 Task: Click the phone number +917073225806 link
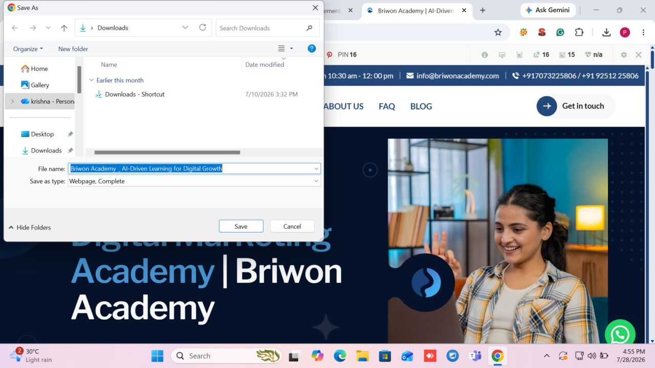(x=549, y=76)
